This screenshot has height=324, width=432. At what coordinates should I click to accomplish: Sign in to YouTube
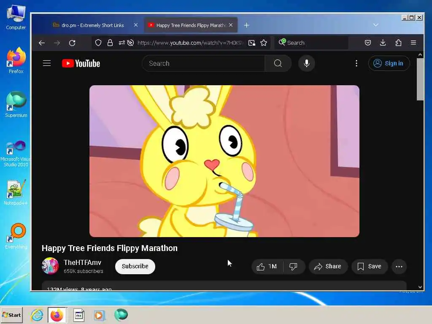(389, 63)
